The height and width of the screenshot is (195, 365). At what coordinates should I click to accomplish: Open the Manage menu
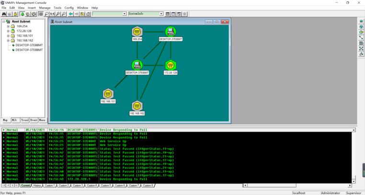click(45, 8)
